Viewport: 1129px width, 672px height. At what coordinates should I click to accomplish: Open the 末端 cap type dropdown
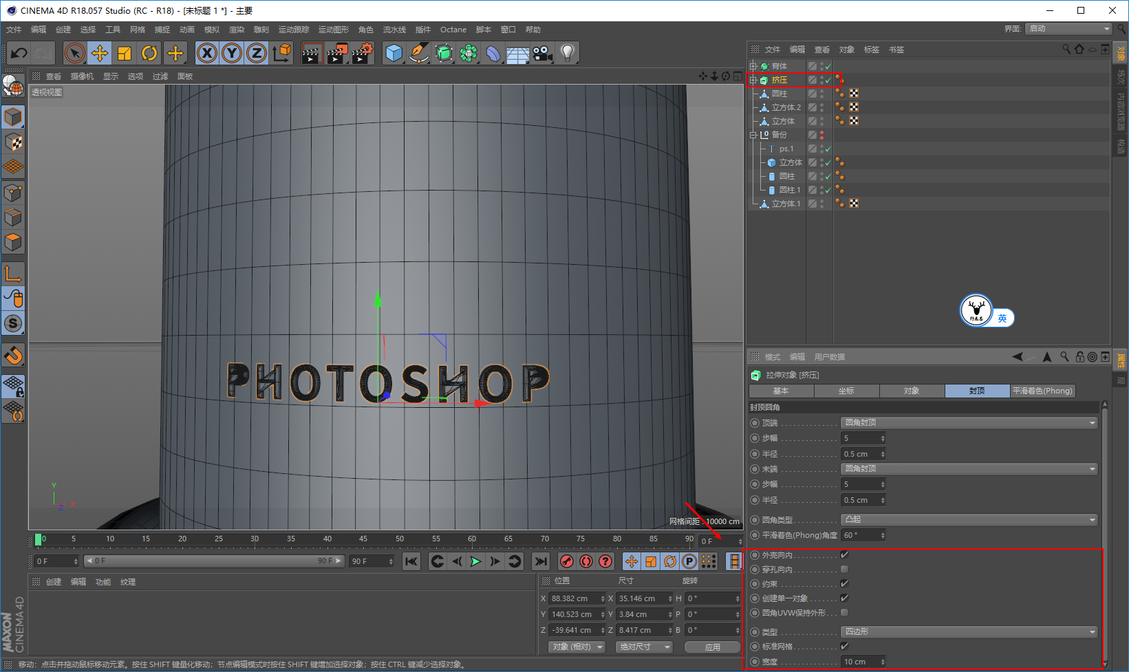pyautogui.click(x=969, y=469)
